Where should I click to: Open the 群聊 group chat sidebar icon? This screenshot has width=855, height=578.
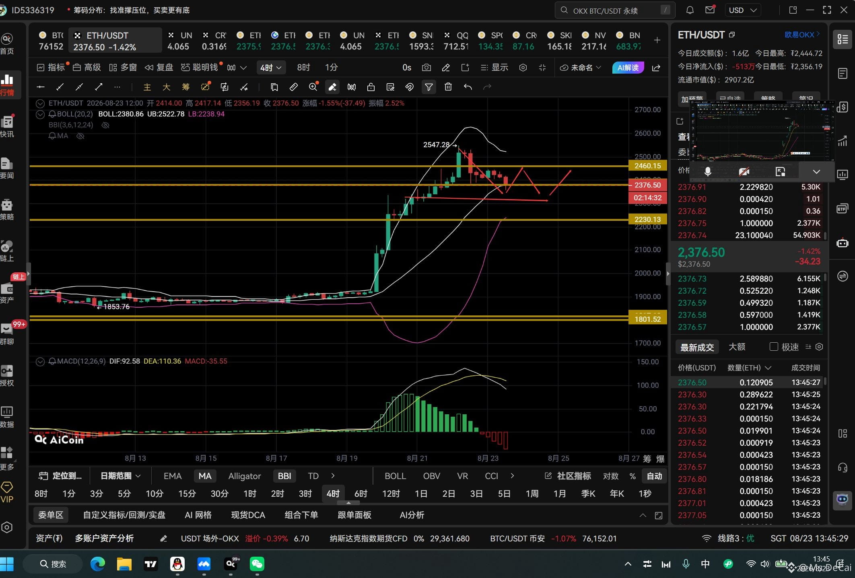[x=7, y=334]
